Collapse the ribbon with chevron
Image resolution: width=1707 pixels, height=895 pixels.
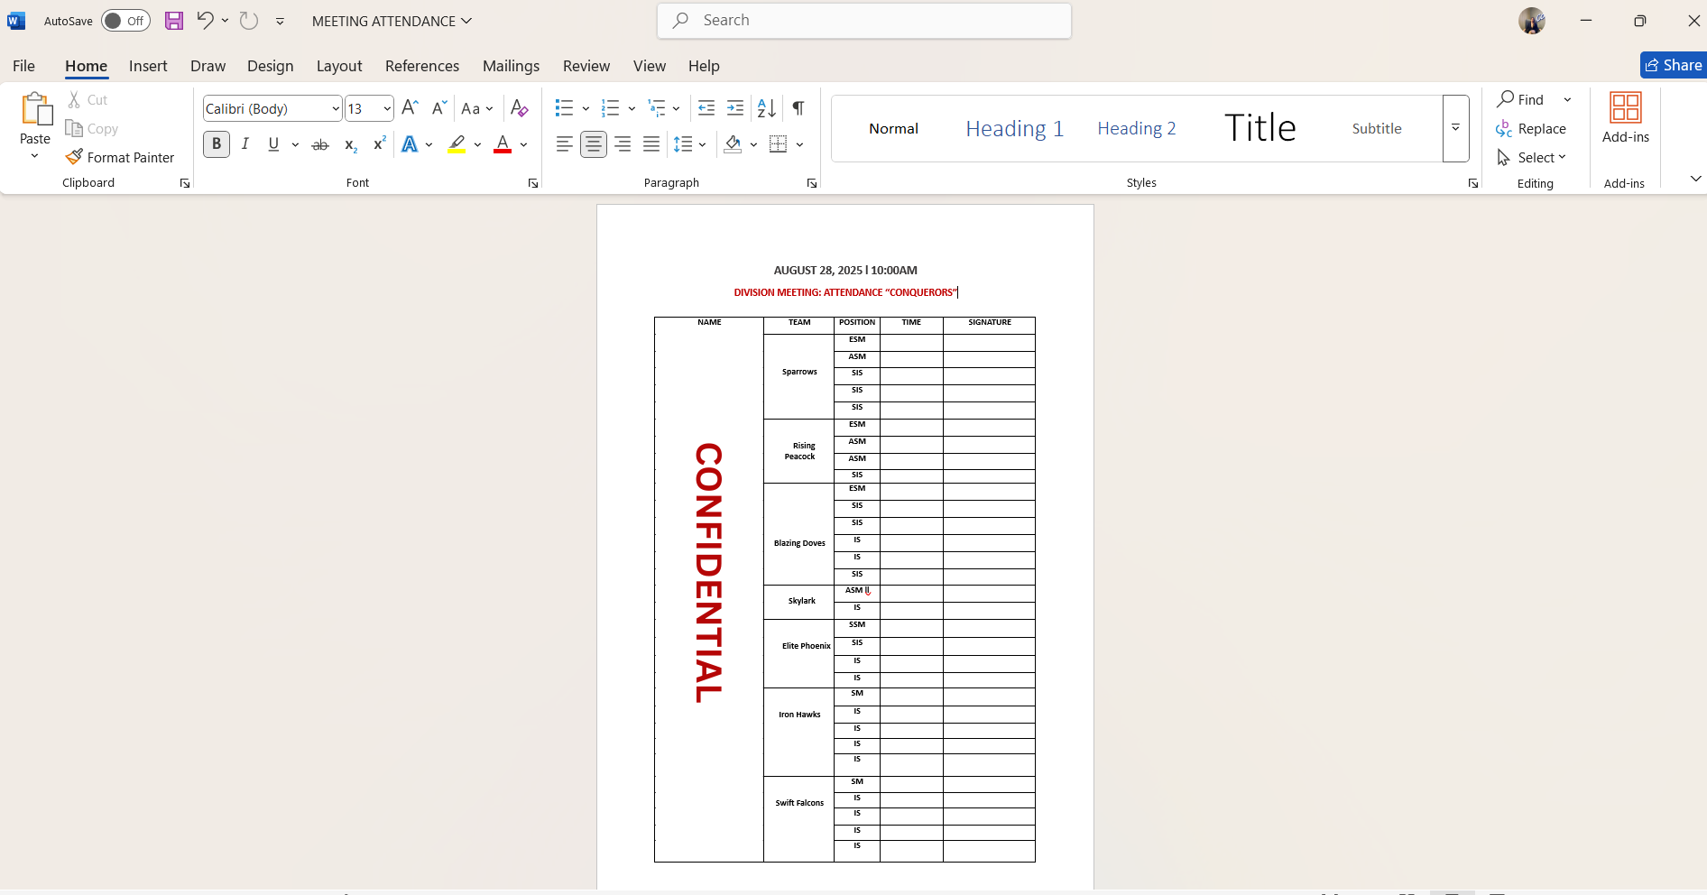(x=1695, y=179)
